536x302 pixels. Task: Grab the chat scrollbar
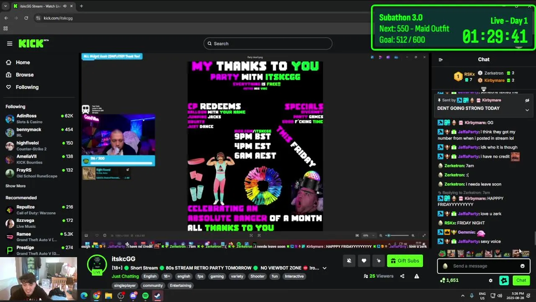(x=534, y=238)
